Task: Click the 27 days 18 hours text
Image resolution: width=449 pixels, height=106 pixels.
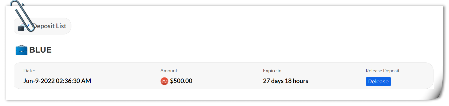Action: point(286,81)
